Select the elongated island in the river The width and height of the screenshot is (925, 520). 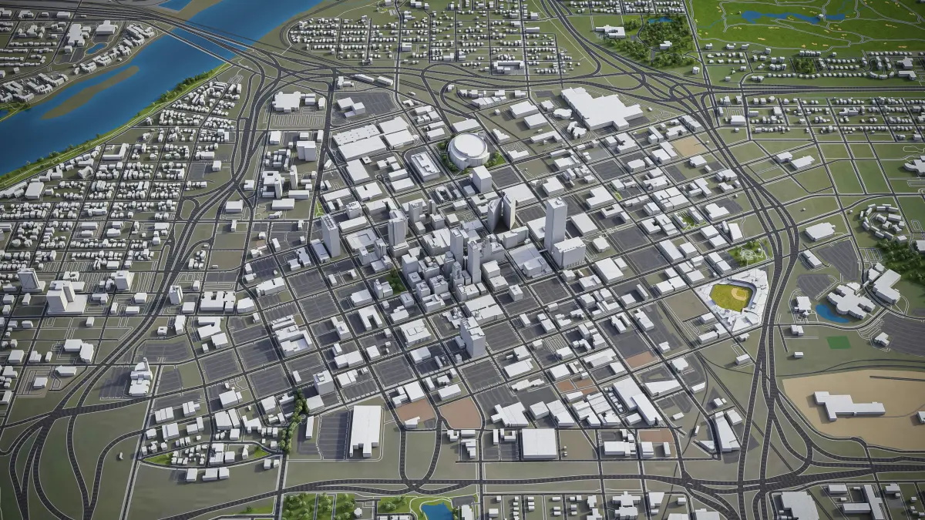tap(91, 92)
